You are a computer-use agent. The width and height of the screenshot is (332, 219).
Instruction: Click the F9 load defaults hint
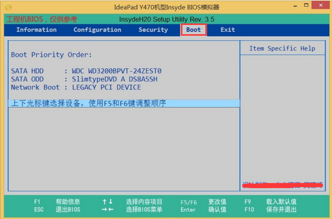tap(270, 202)
